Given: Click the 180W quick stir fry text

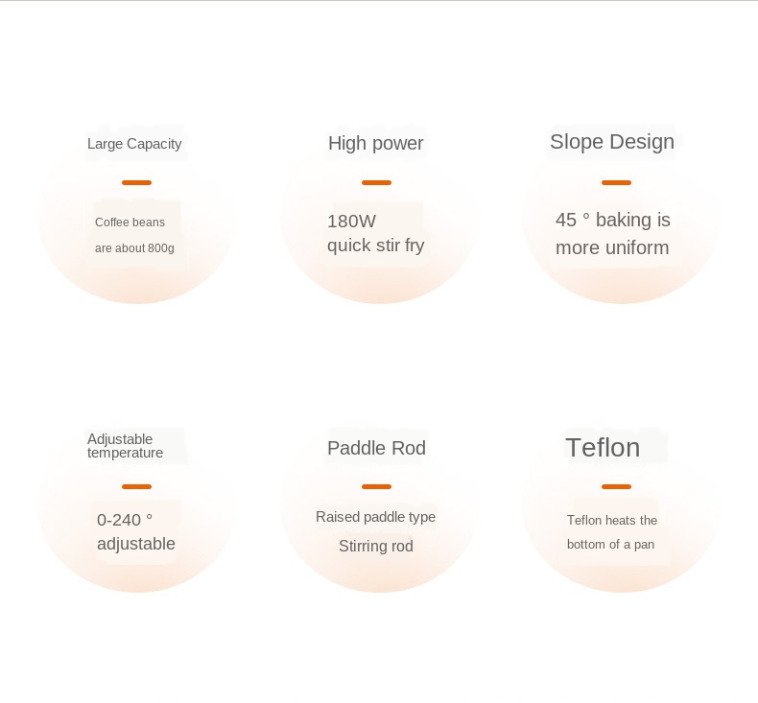Looking at the screenshot, I should coord(375,233).
